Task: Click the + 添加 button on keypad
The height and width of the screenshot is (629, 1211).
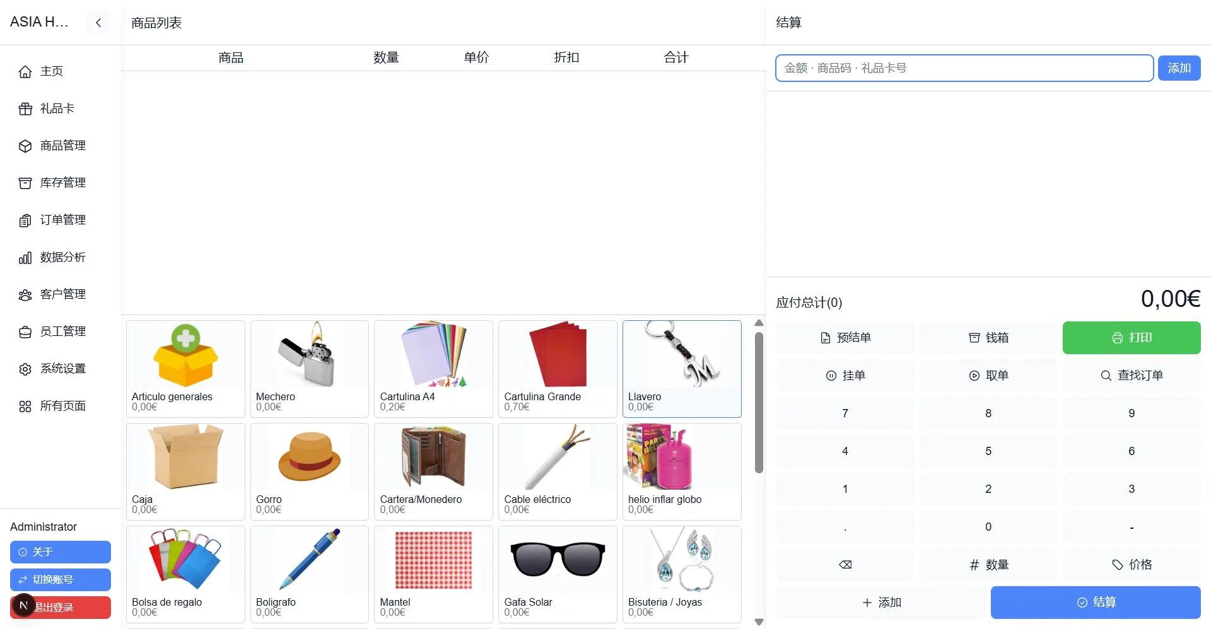Action: pos(881,603)
